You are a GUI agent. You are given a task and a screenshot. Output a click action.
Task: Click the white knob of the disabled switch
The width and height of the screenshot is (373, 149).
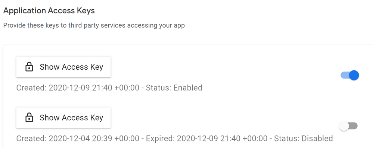click(x=344, y=126)
